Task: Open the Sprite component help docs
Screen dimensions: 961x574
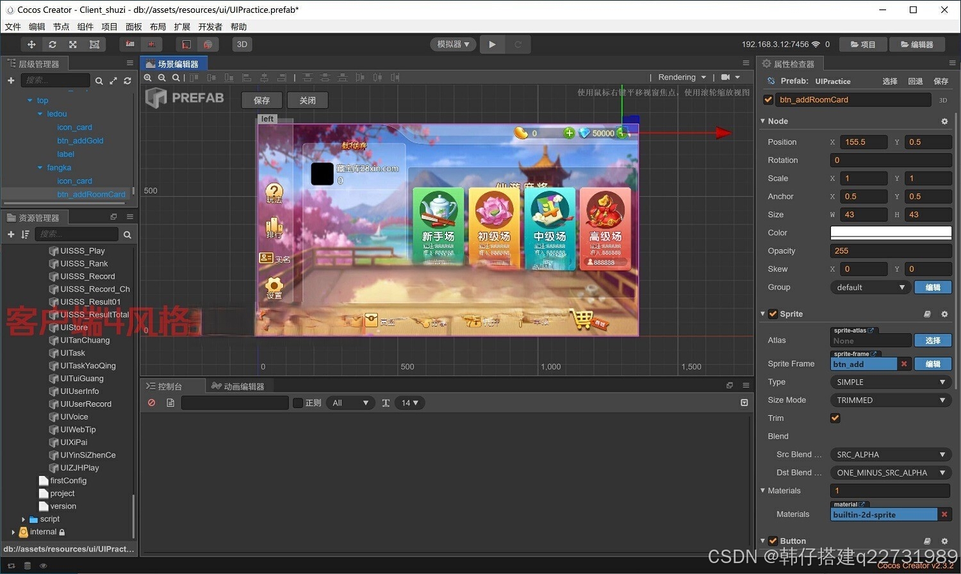Action: (x=927, y=314)
